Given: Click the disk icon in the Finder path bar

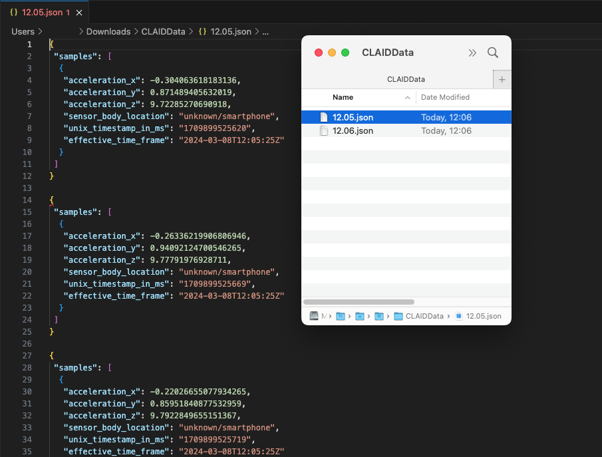Looking at the screenshot, I should point(314,316).
